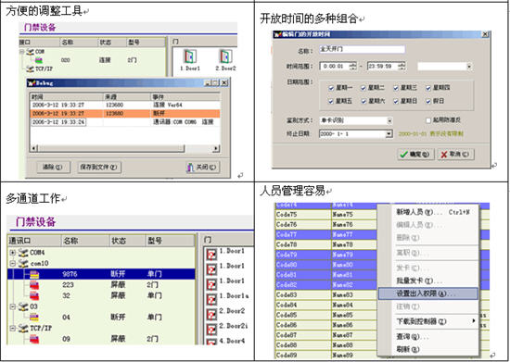Image resolution: width=510 pixels, height=362 pixels.
Task: Collapse the com10 tree node
Action: [13, 263]
